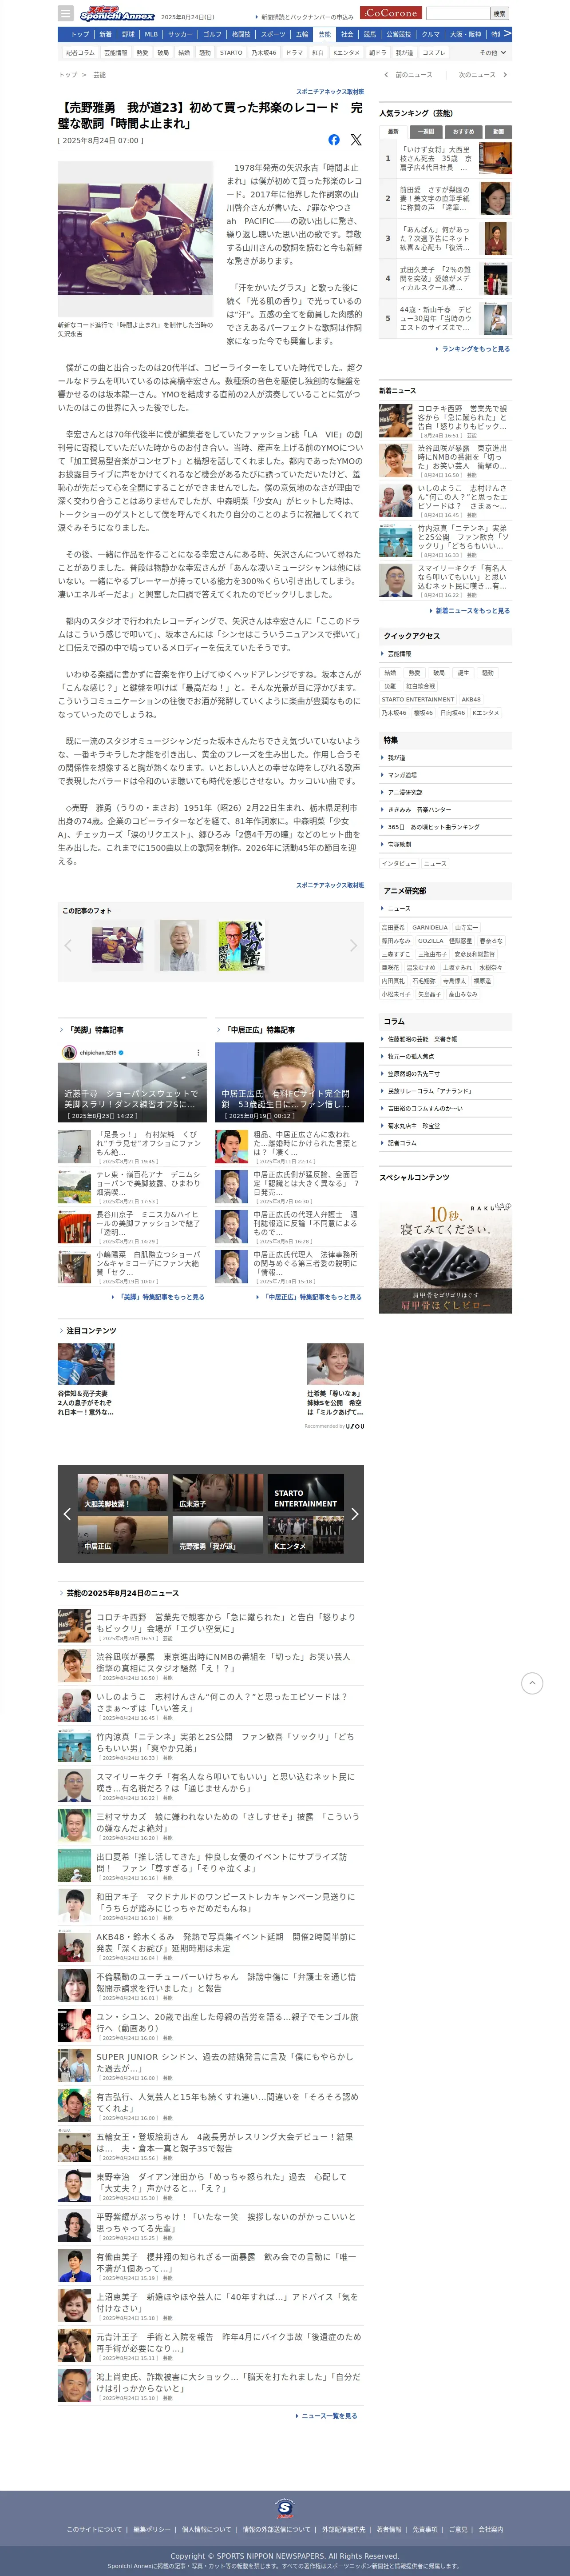Expand main nav with right chevron
This screenshot has height=2576, width=570.
tap(507, 33)
